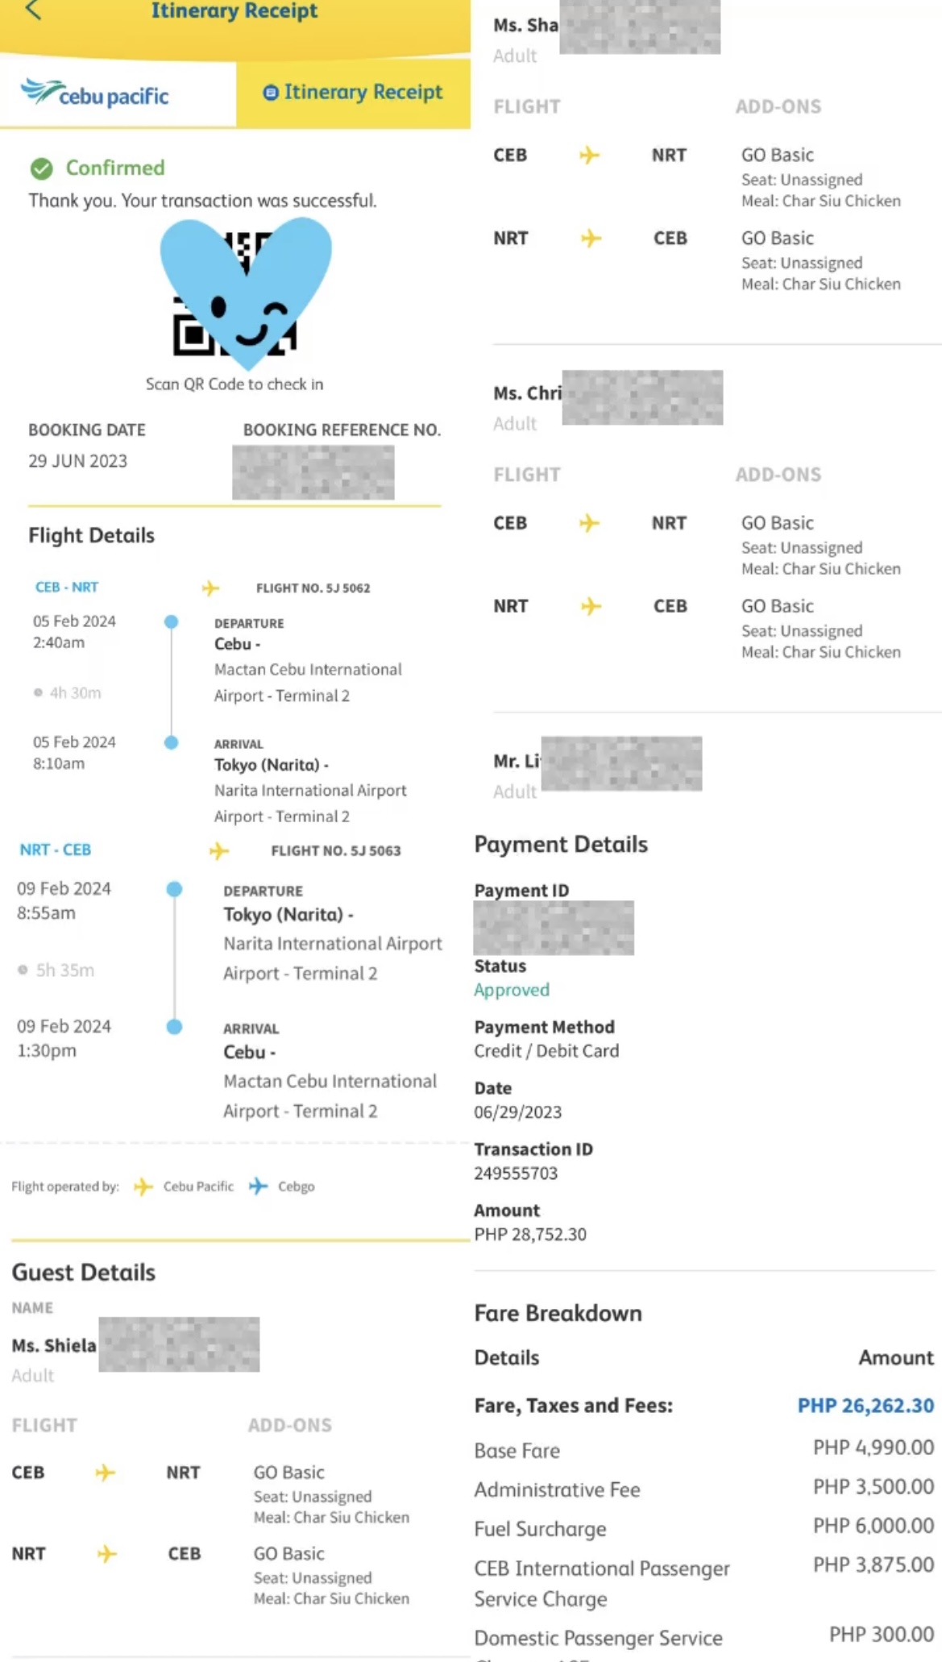This screenshot has height=1662, width=942.
Task: Click the plane icon beside Flight No. 5J 5062
Action: click(210, 588)
